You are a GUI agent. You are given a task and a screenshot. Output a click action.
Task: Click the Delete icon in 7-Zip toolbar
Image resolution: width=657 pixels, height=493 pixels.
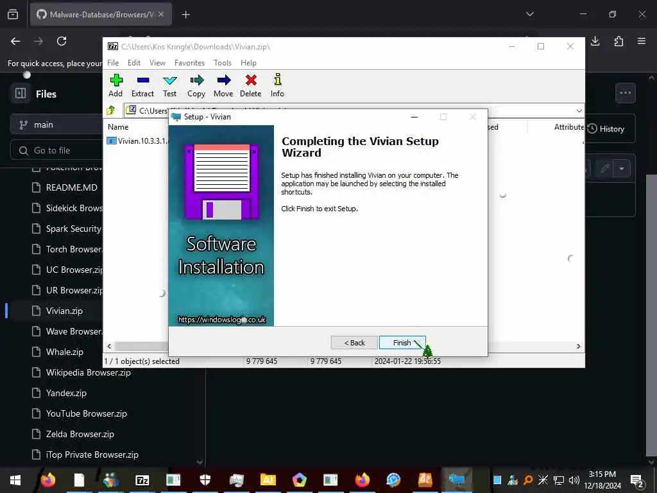pyautogui.click(x=251, y=86)
